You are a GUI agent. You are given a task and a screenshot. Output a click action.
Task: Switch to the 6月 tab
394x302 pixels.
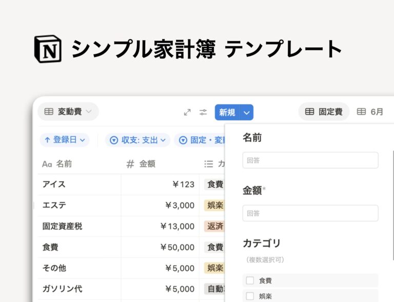[370, 111]
